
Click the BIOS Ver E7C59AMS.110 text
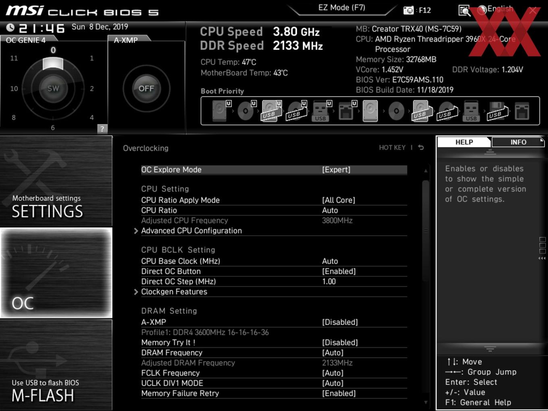click(399, 80)
